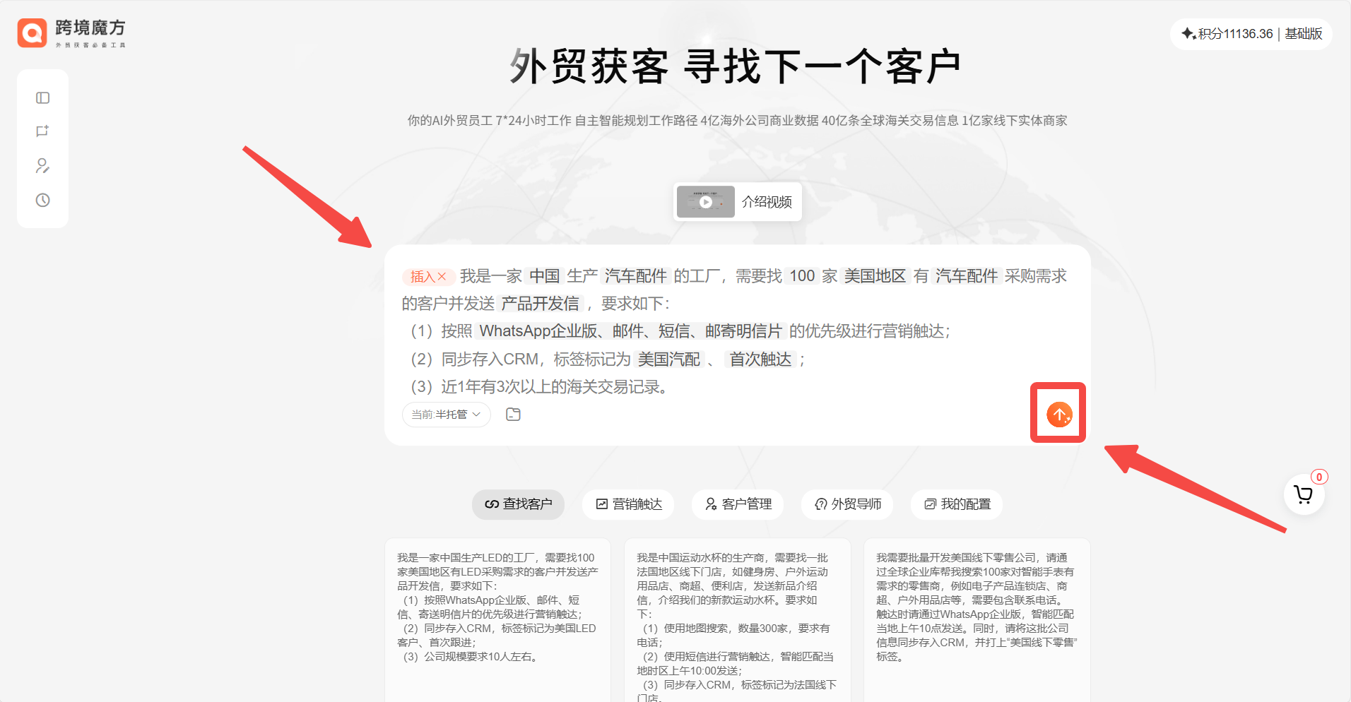Open the shopping cart icon
Image resolution: width=1351 pixels, height=702 pixels.
coord(1303,494)
